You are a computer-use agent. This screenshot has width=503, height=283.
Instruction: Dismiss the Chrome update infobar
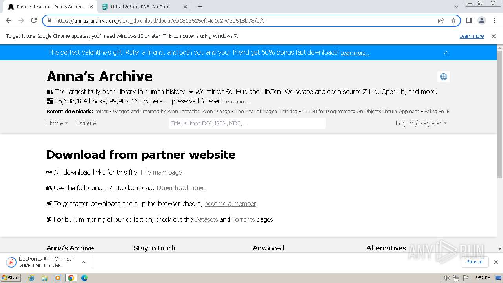[494, 36]
